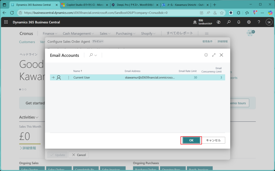Click the キャンセル button
The image size is (275, 171).
(213, 140)
